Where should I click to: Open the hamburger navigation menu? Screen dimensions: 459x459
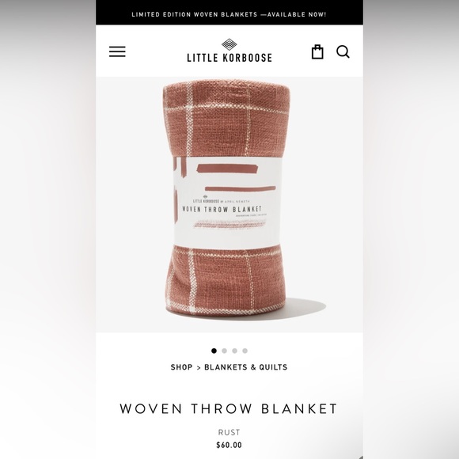[x=117, y=51]
